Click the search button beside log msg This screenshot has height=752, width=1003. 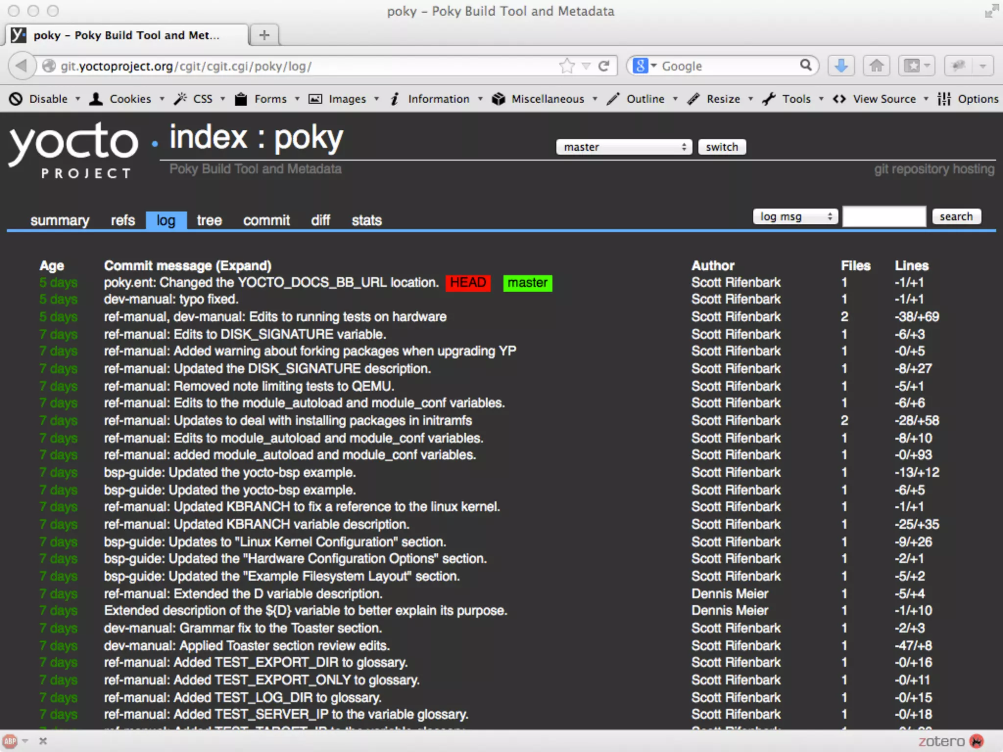pyautogui.click(x=956, y=216)
